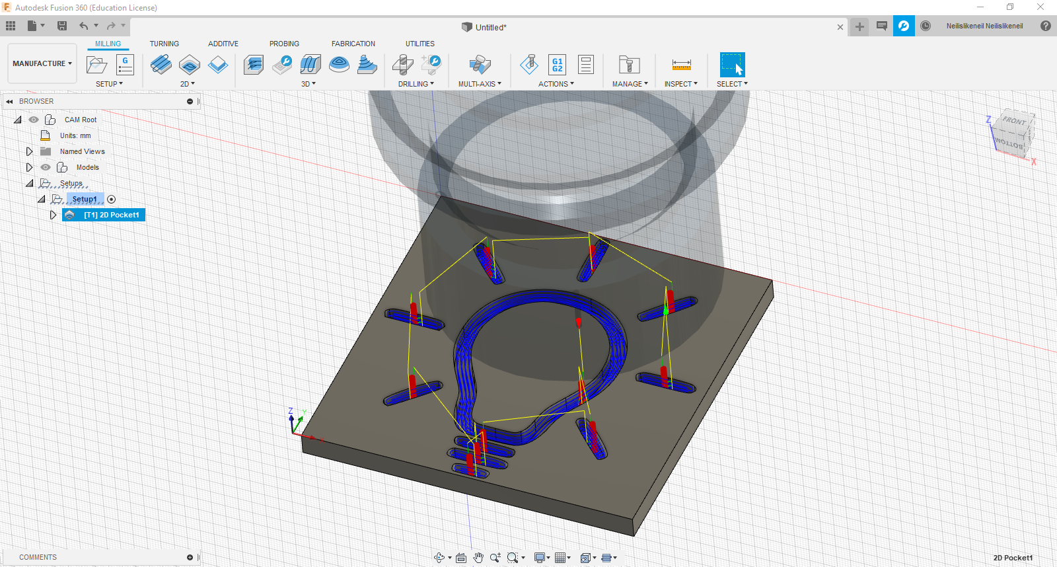1057x567 pixels.
Task: Select the Face milling tool
Action: [218, 65]
